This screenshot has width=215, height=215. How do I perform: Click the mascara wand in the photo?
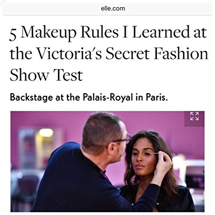click(x=154, y=154)
